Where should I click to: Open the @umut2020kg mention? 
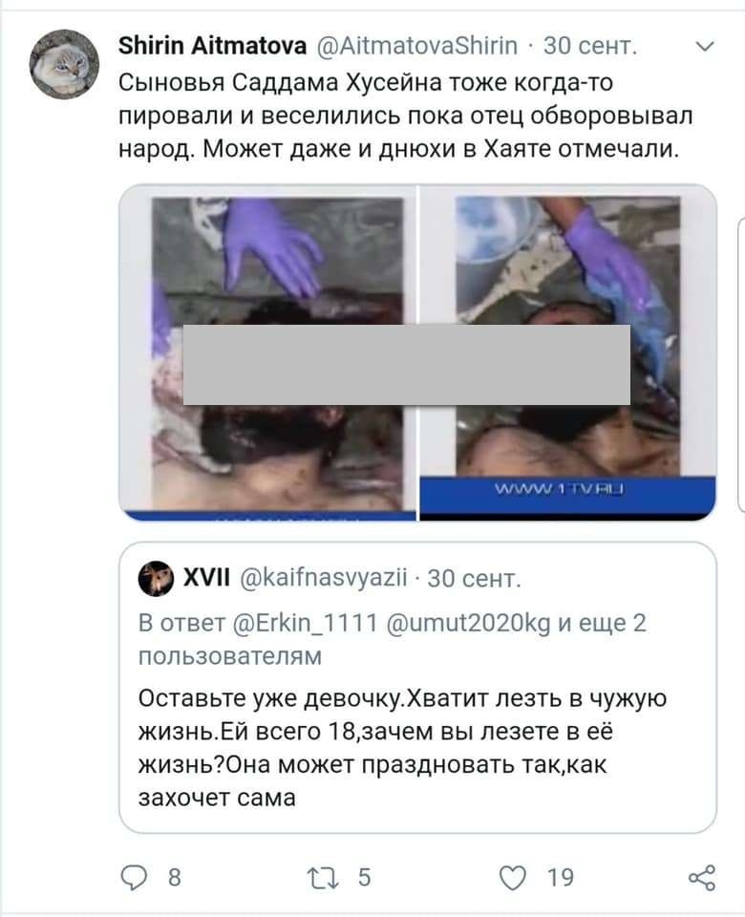(468, 624)
